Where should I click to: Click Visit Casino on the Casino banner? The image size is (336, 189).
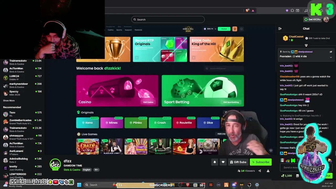[x=148, y=102]
